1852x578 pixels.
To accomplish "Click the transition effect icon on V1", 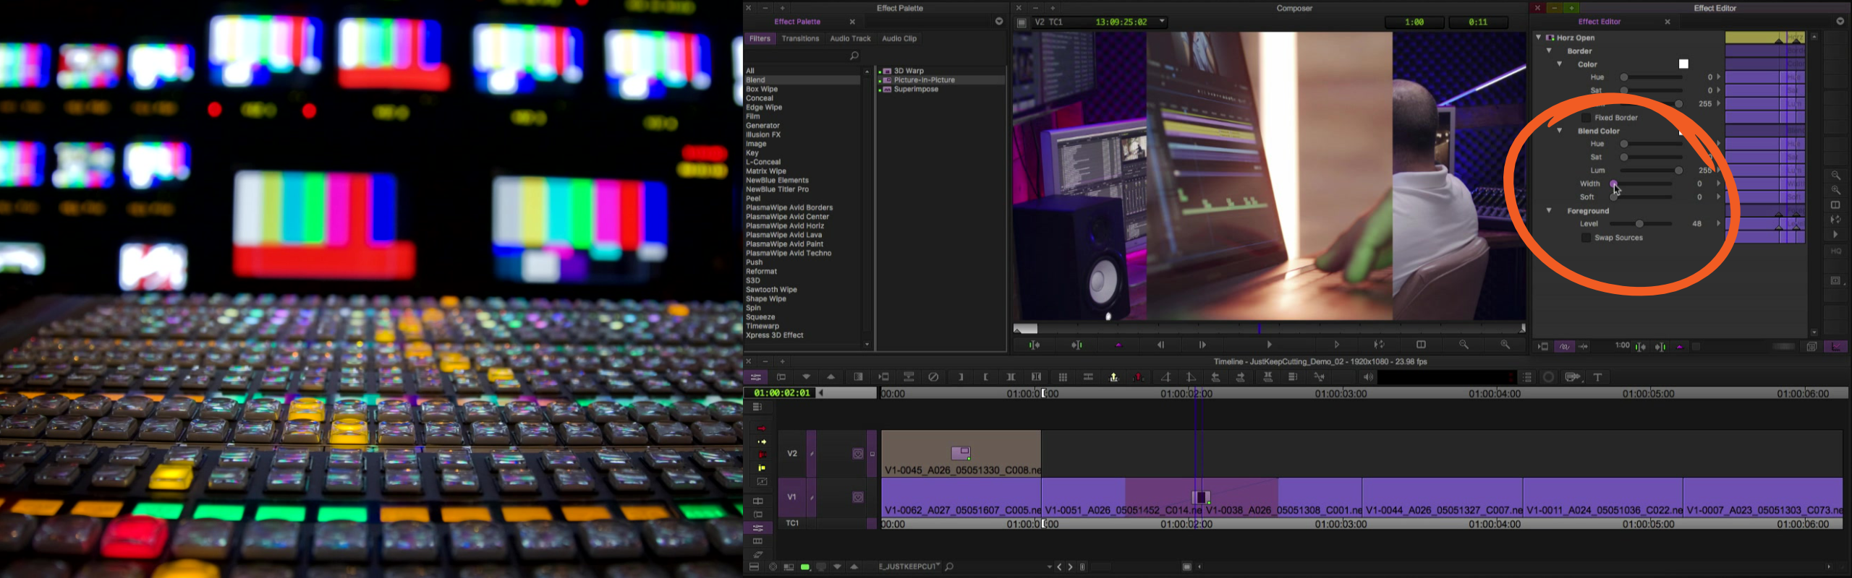I will coord(1201,497).
